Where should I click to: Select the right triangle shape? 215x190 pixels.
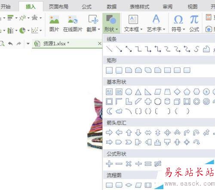tap(148, 92)
